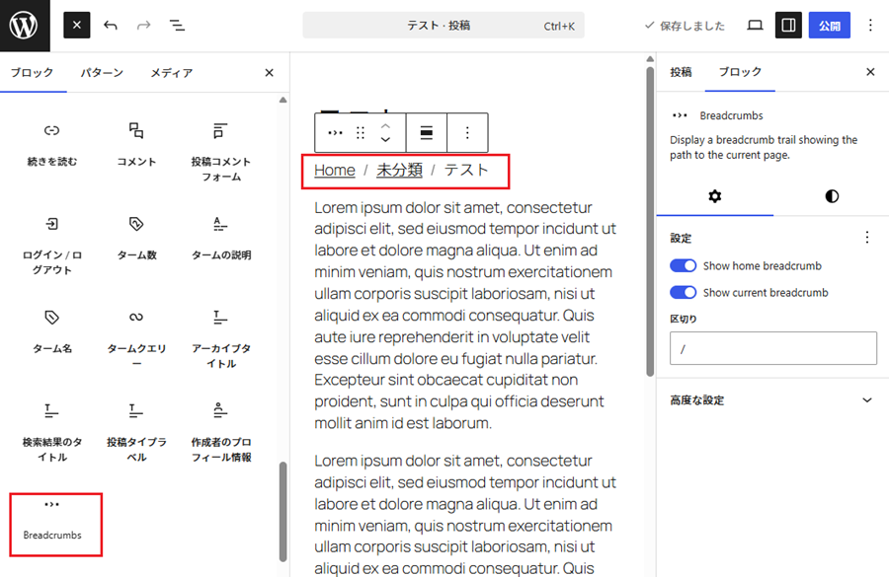Open the document overview list icon
This screenshot has width=889, height=577.
[x=177, y=26]
